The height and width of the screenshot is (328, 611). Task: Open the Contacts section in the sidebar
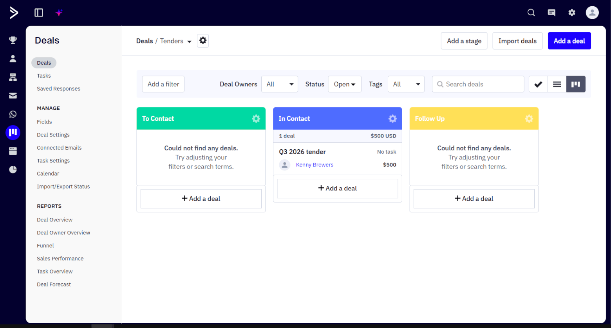coord(13,58)
